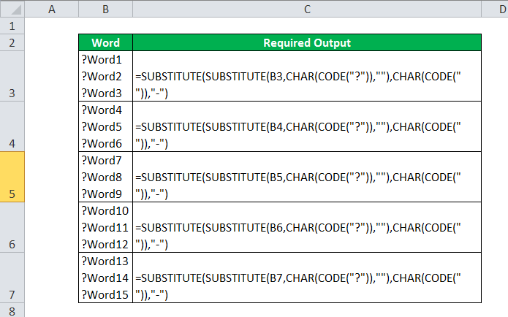Select cell containing ?Word1 to ?Word3
The width and height of the screenshot is (508, 317).
[x=105, y=76]
